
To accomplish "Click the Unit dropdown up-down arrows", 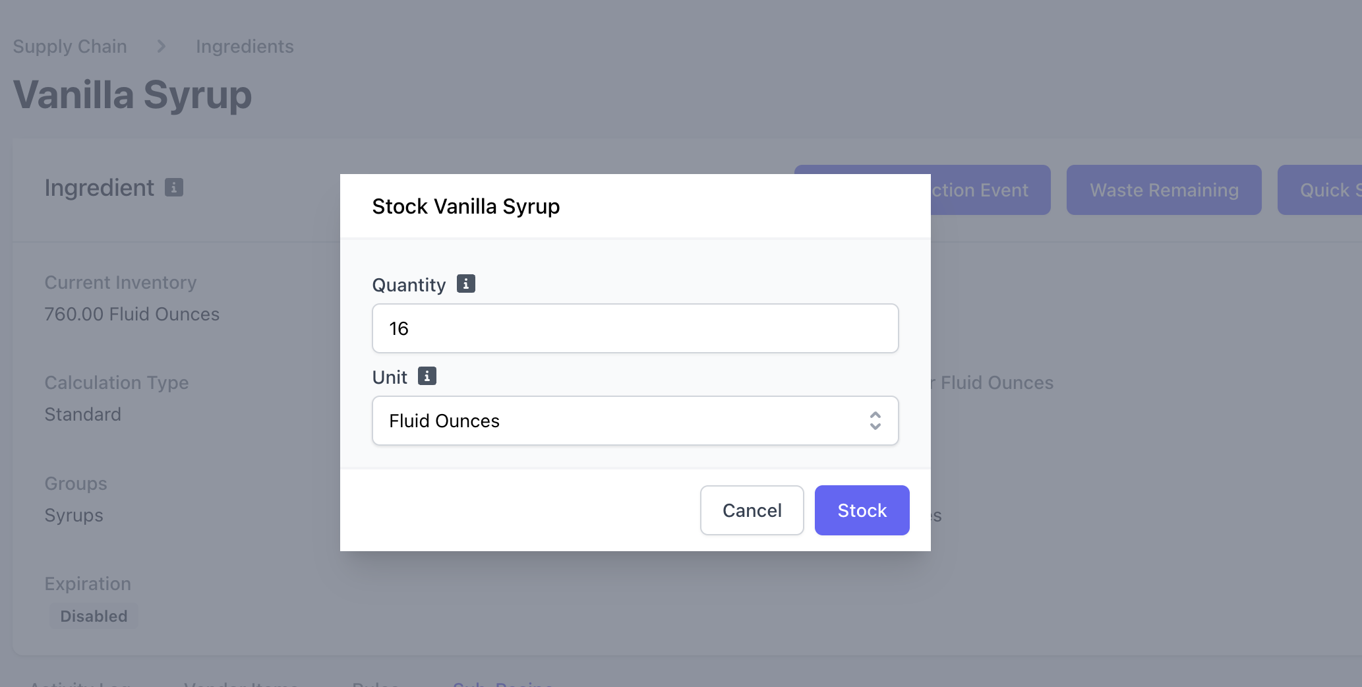I will [x=875, y=421].
